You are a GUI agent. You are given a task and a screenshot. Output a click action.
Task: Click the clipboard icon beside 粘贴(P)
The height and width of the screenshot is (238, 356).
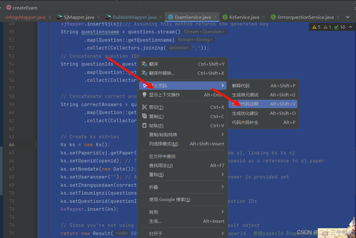tap(144, 125)
